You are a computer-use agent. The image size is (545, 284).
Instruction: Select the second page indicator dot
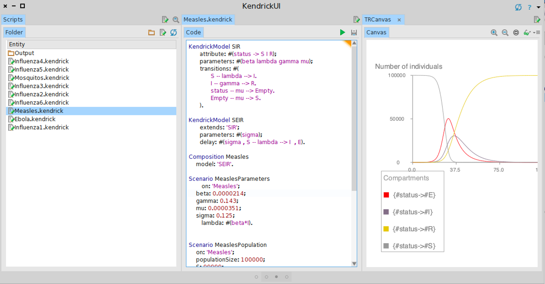pos(266,277)
